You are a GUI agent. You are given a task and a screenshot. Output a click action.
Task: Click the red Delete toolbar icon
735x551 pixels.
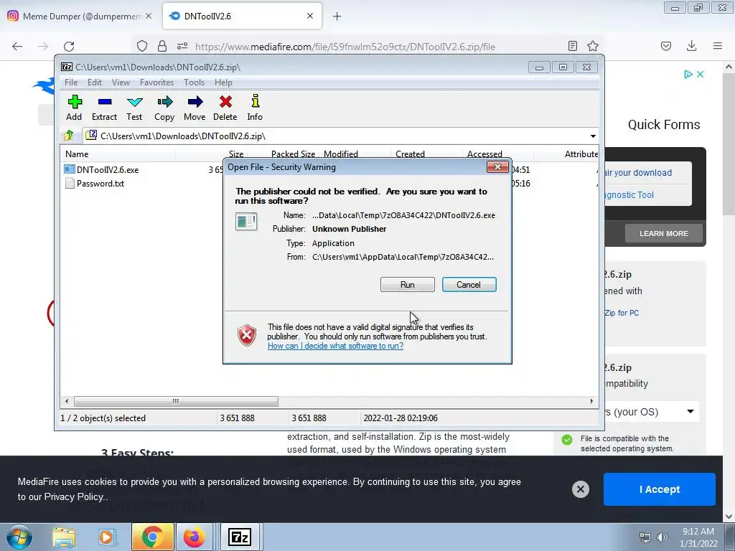tap(225, 108)
